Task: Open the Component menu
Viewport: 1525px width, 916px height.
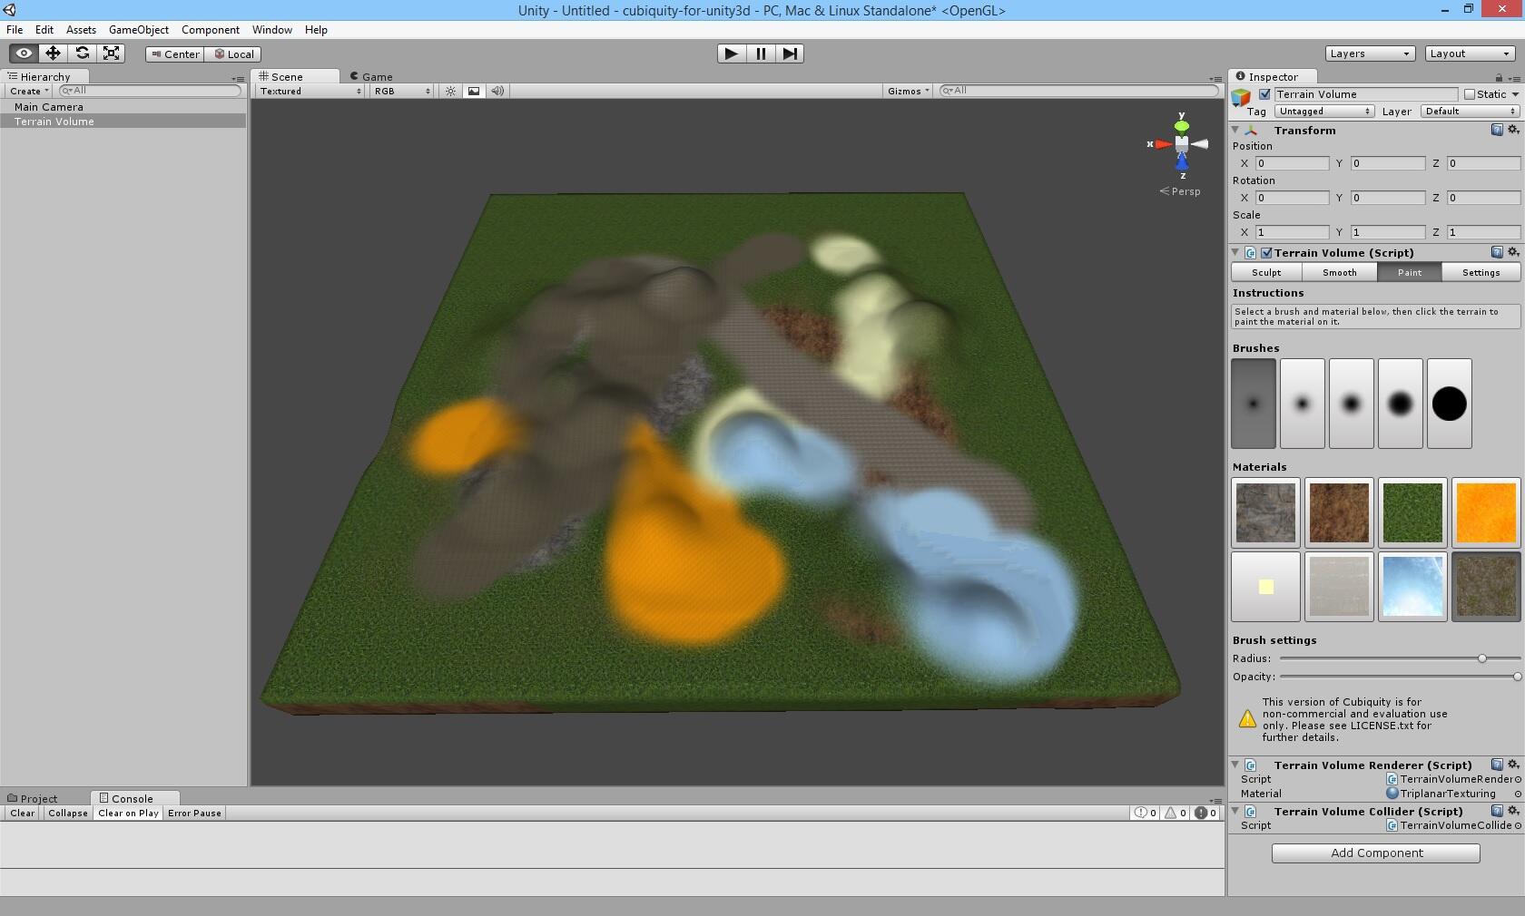Action: [211, 30]
